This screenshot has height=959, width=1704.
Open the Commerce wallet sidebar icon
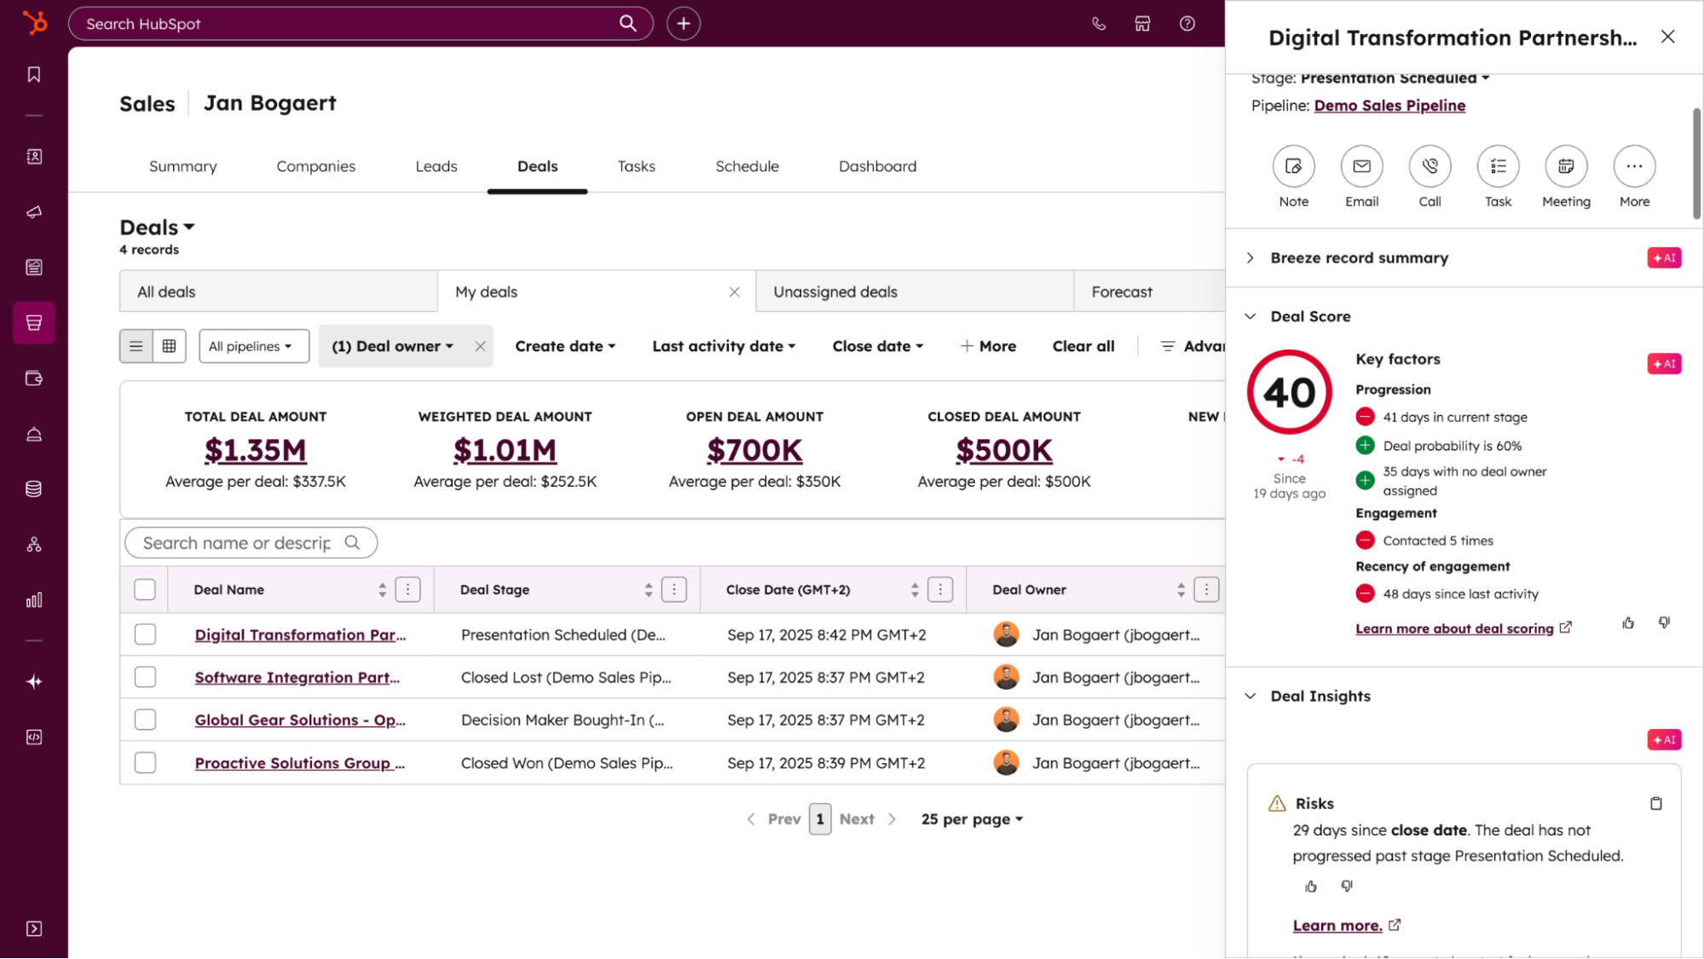(34, 378)
